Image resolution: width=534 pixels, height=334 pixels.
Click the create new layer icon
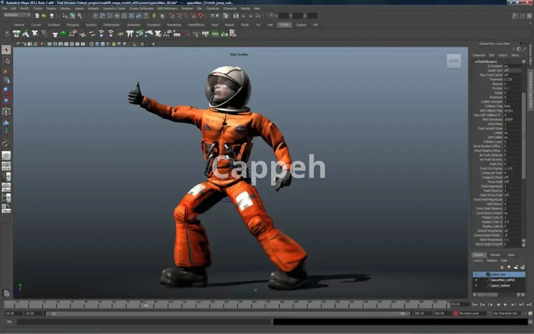pos(516,267)
